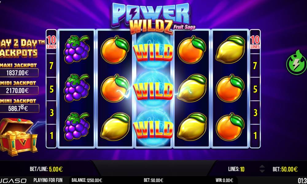Select line 5 marker on right side

pos(255,89)
